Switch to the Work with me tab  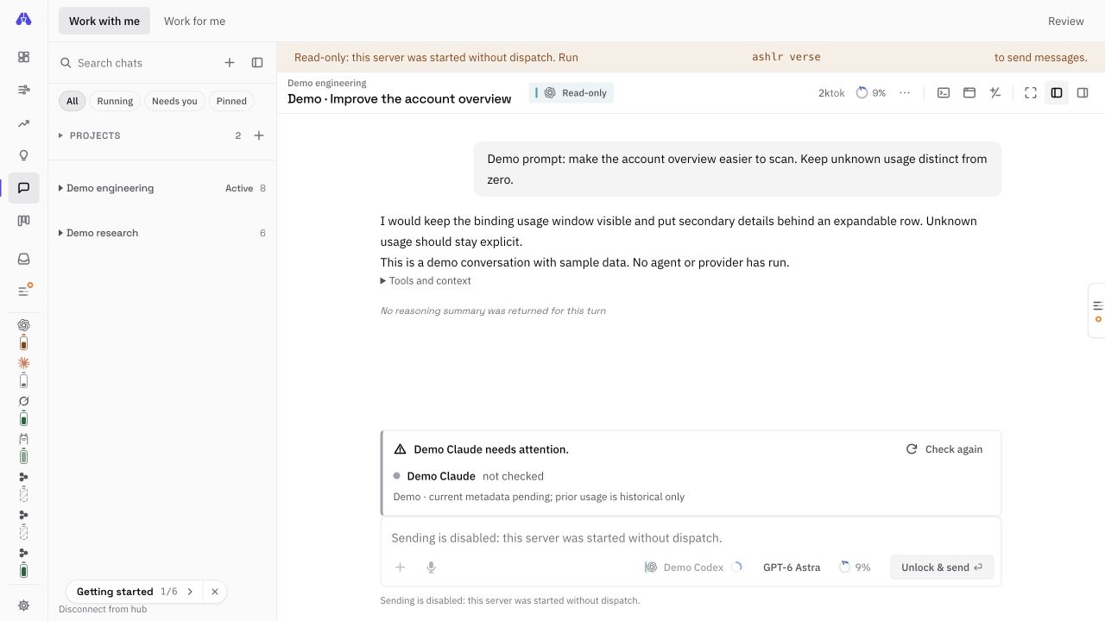(104, 21)
